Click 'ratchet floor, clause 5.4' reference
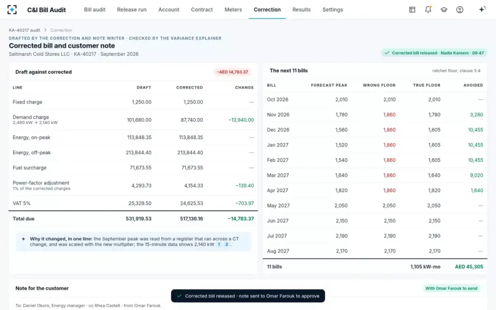 (x=456, y=71)
